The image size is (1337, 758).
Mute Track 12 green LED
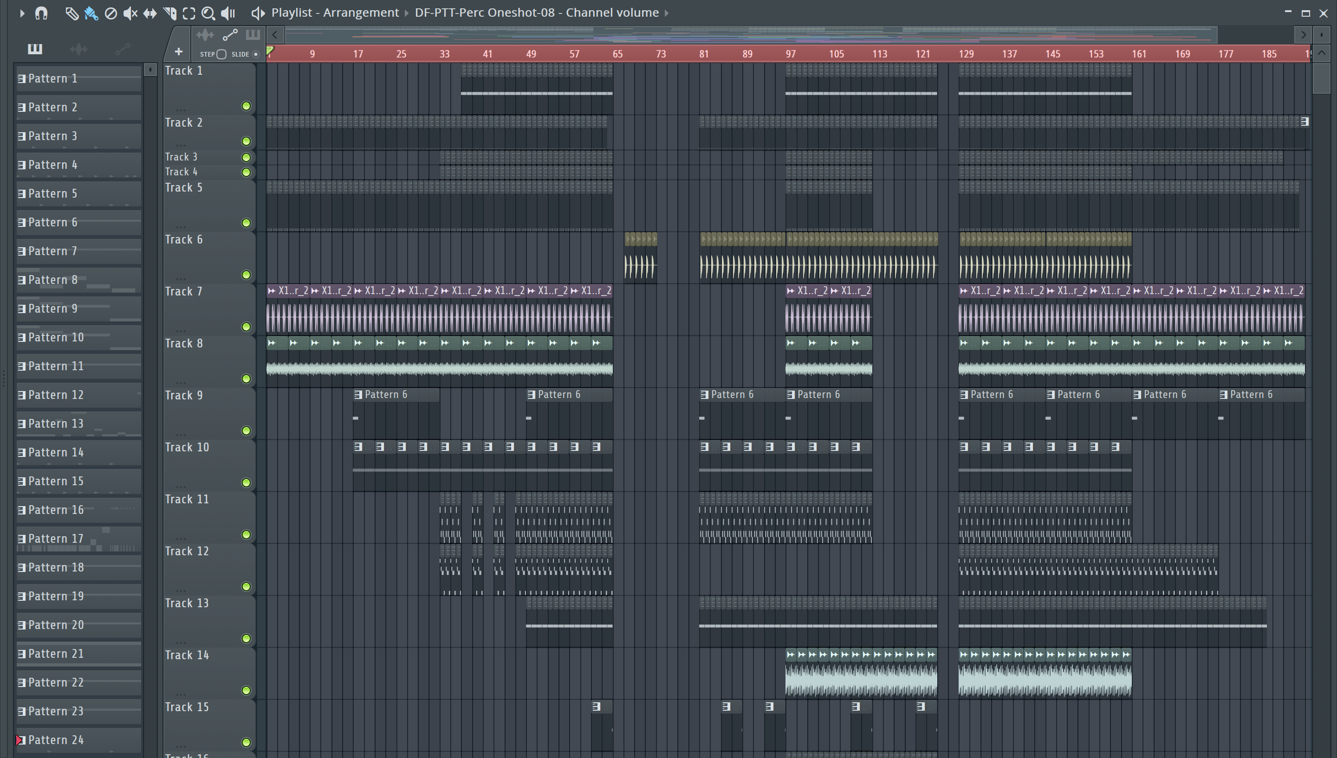click(247, 587)
